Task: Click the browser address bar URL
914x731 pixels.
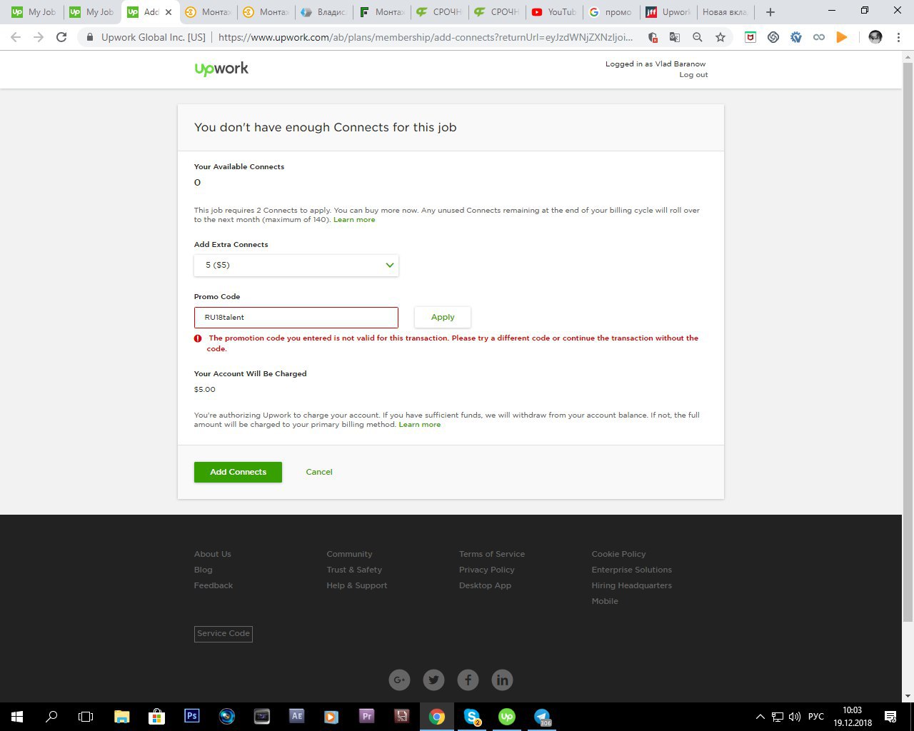Action: pos(426,37)
